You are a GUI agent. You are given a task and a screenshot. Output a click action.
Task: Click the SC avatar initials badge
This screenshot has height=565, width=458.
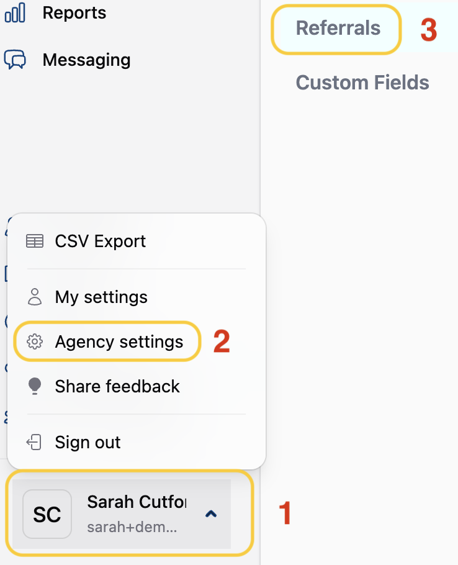pyautogui.click(x=47, y=514)
